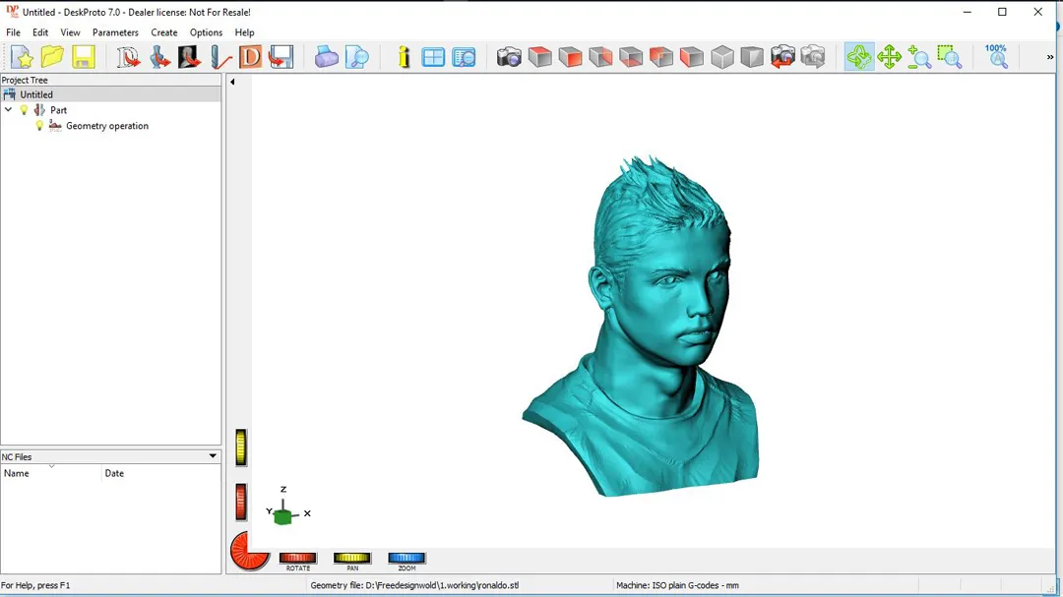Reset zoom with the 100% icon
Image resolution: width=1063 pixels, height=597 pixels.
click(x=996, y=56)
